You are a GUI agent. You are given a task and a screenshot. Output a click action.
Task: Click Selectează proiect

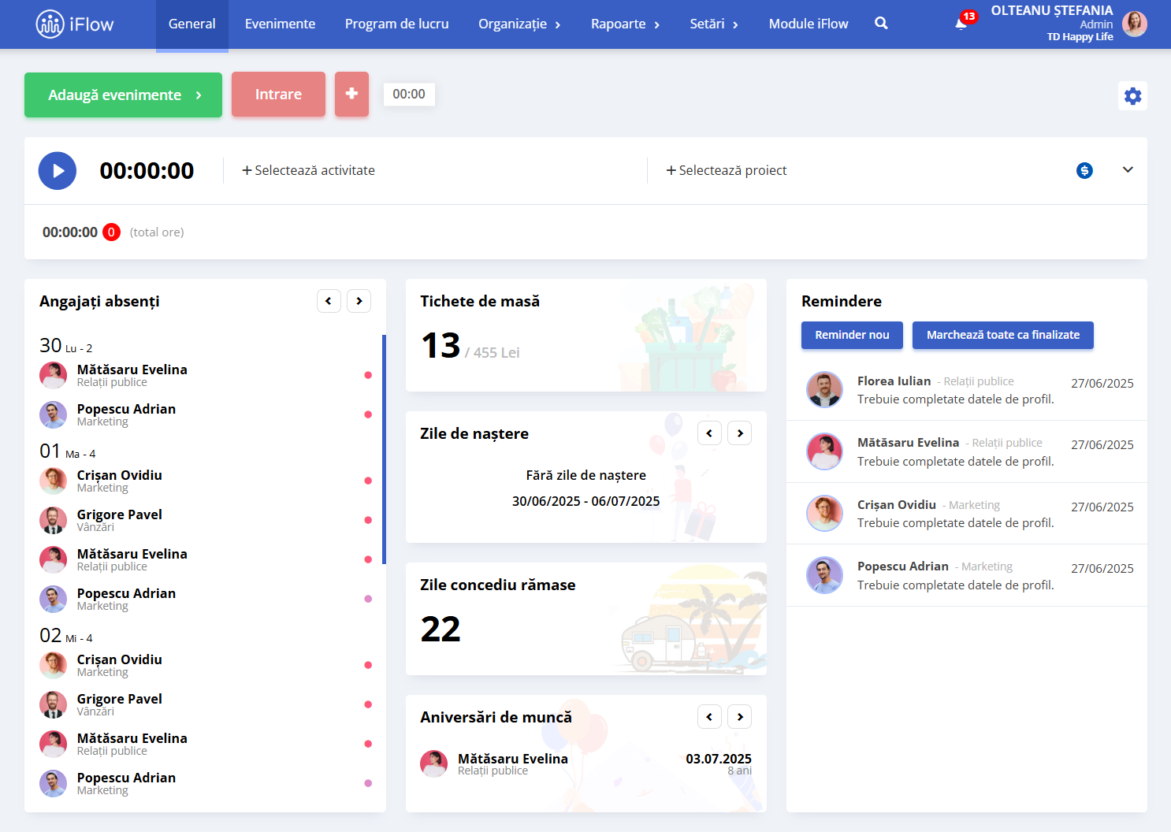[726, 170]
